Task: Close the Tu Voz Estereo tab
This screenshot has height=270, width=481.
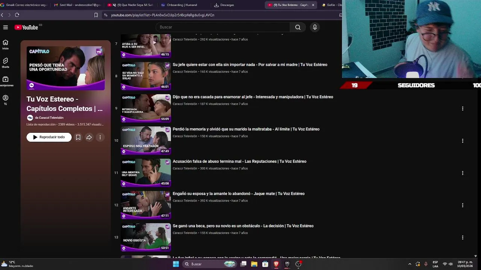Action: click(313, 5)
